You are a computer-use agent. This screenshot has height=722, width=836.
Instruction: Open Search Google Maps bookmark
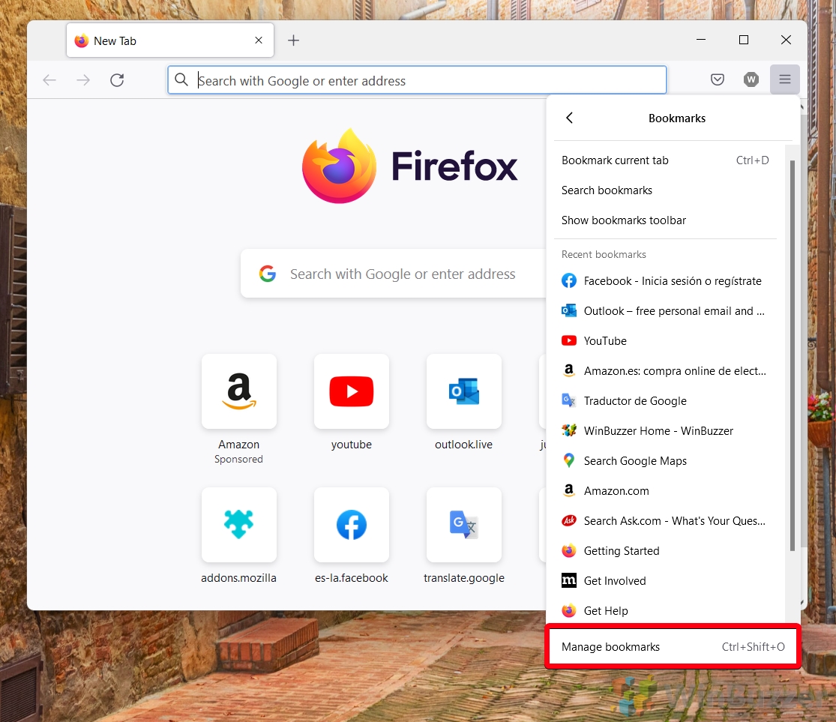pos(665,460)
